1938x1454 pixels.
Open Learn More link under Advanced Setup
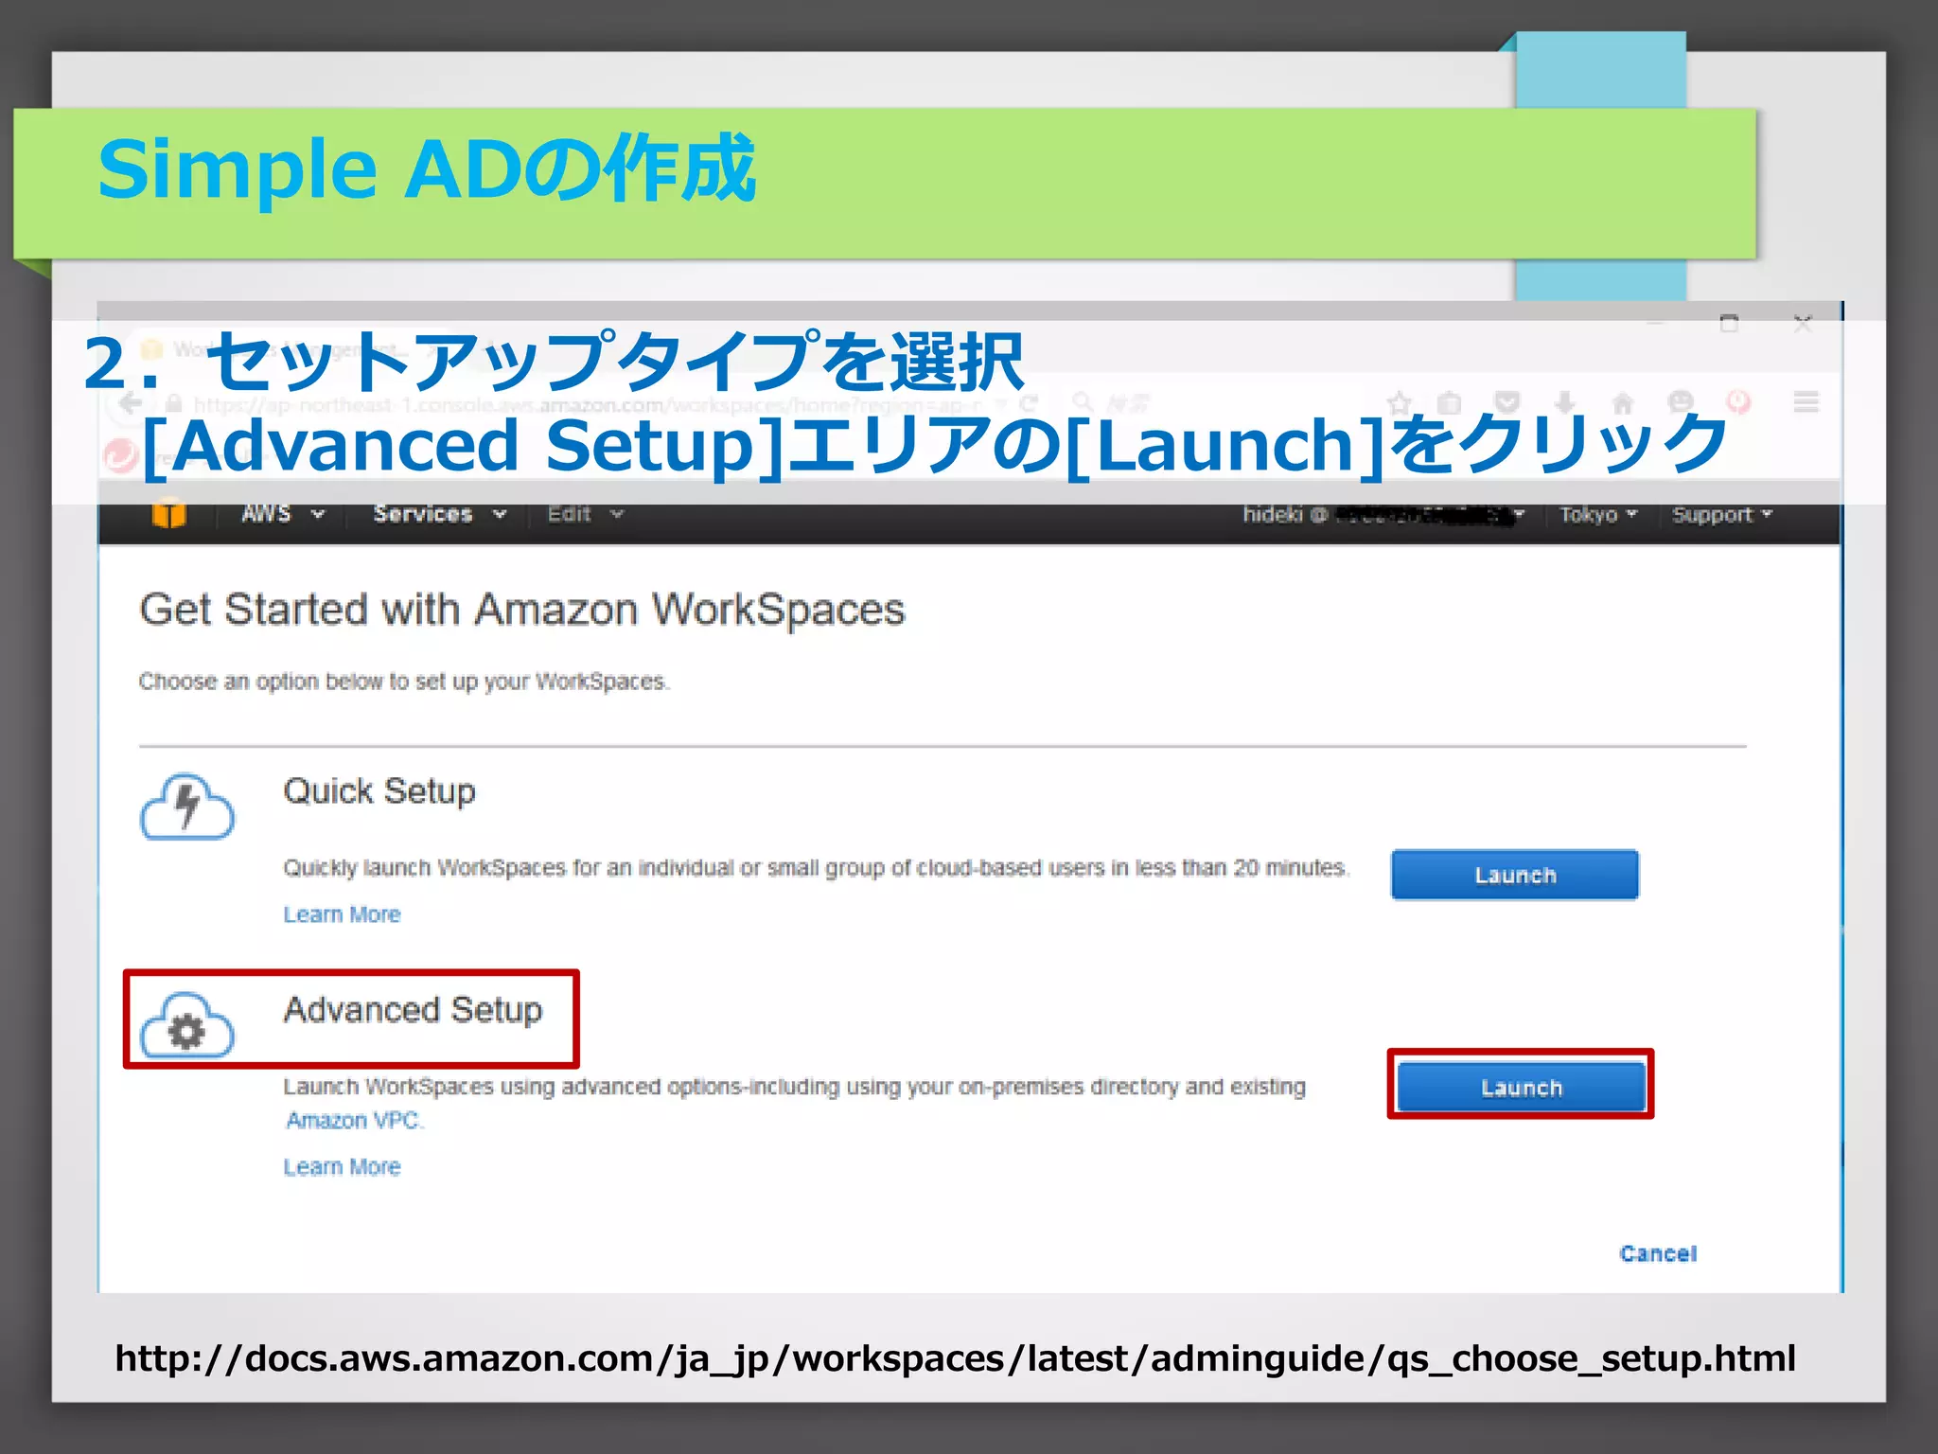pos(342,1167)
